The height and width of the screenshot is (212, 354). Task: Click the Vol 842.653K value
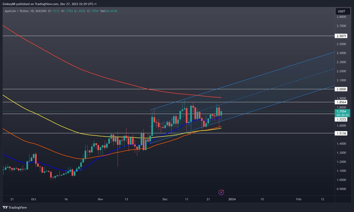click(109, 10)
